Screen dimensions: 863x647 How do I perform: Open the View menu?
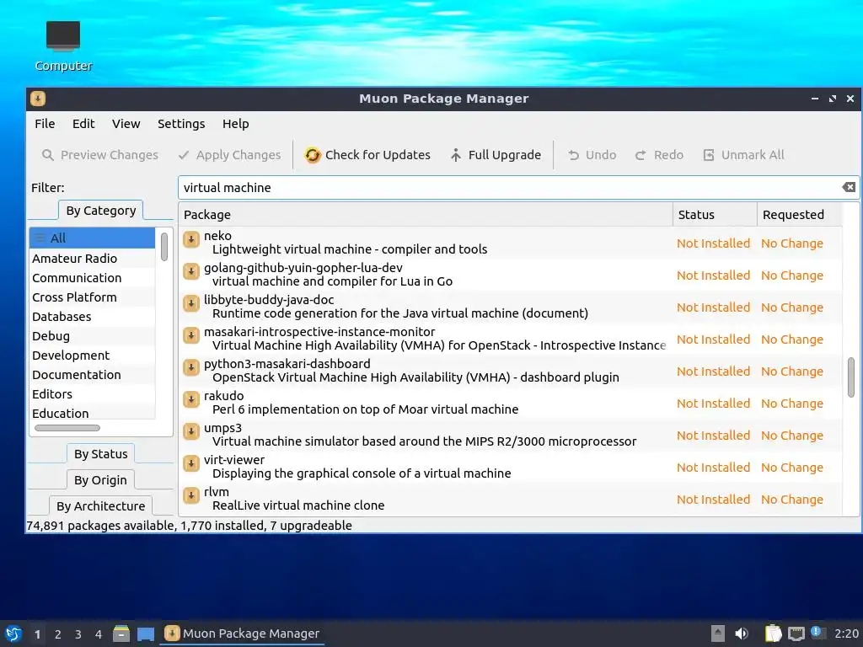(126, 124)
